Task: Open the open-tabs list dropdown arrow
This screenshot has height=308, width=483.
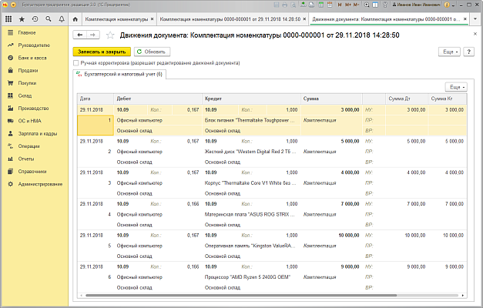Action: tap(475, 18)
